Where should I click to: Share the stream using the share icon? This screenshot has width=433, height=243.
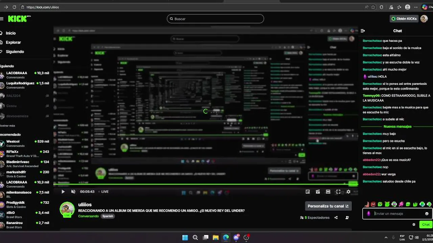click(336, 218)
